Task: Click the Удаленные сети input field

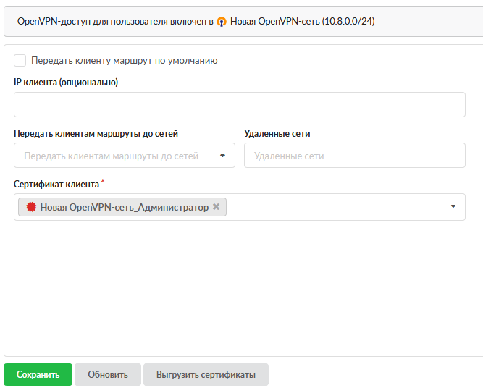Action: tap(354, 156)
